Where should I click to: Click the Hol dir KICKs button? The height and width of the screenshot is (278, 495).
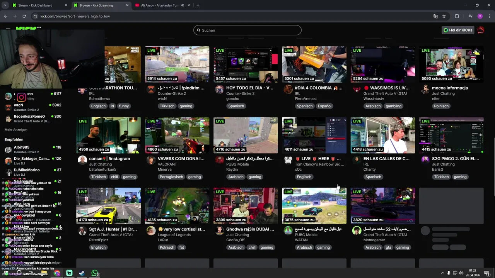click(458, 30)
